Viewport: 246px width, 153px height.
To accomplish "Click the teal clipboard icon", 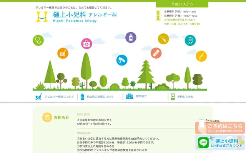I will click(190, 40).
